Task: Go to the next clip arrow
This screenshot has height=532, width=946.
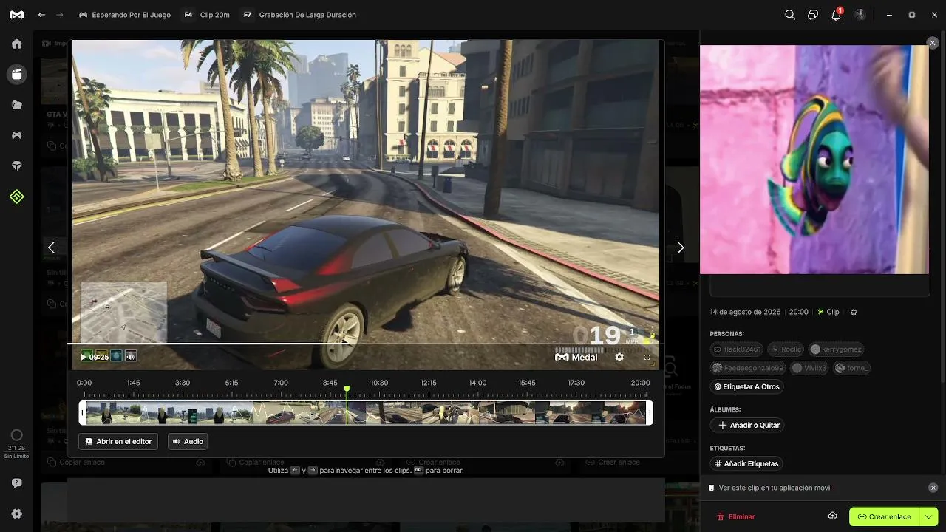Action: pos(681,248)
